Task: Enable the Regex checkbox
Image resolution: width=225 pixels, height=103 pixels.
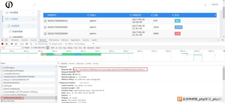Action: 23,48
